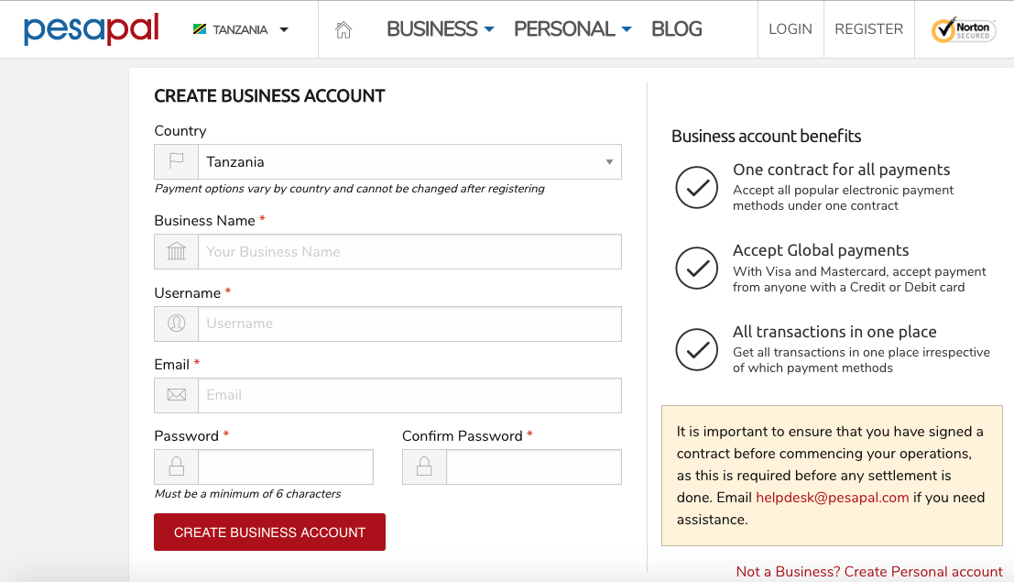Click the home icon in navbar
1014x582 pixels.
click(x=343, y=29)
